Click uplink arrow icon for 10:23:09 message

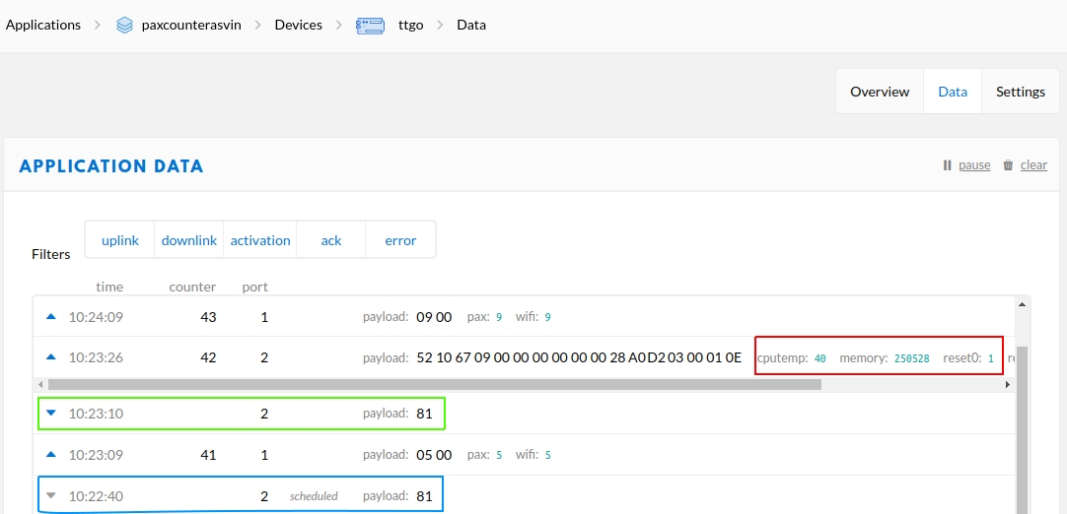pos(51,455)
